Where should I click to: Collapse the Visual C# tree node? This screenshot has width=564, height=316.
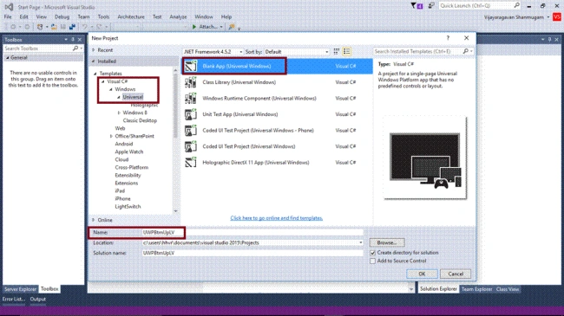103,81
